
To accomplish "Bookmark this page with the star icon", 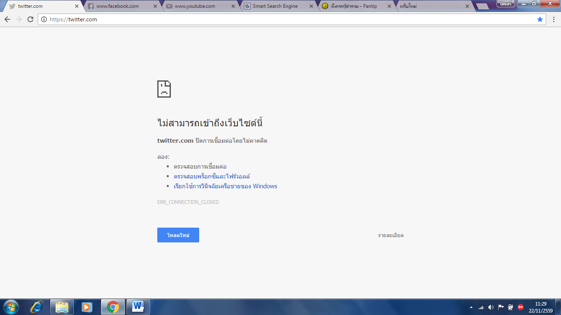I will pos(540,19).
